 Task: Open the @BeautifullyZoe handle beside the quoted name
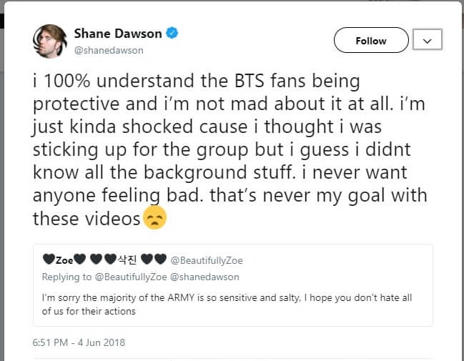[207, 260]
